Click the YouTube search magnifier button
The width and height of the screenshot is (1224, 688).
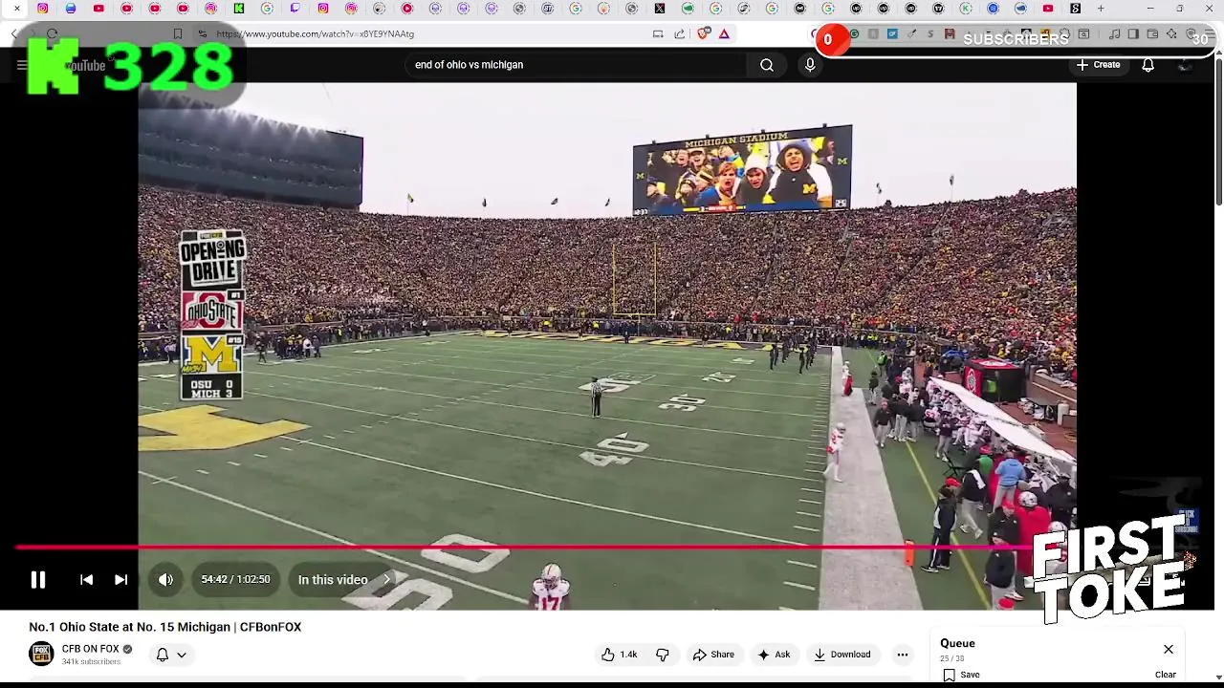(x=767, y=65)
